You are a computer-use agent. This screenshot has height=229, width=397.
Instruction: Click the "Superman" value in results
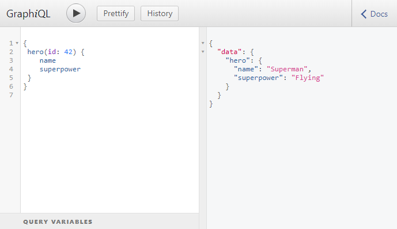[287, 69]
